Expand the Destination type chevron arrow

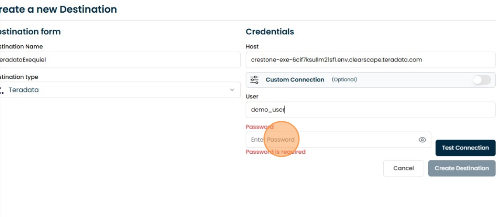tap(232, 90)
